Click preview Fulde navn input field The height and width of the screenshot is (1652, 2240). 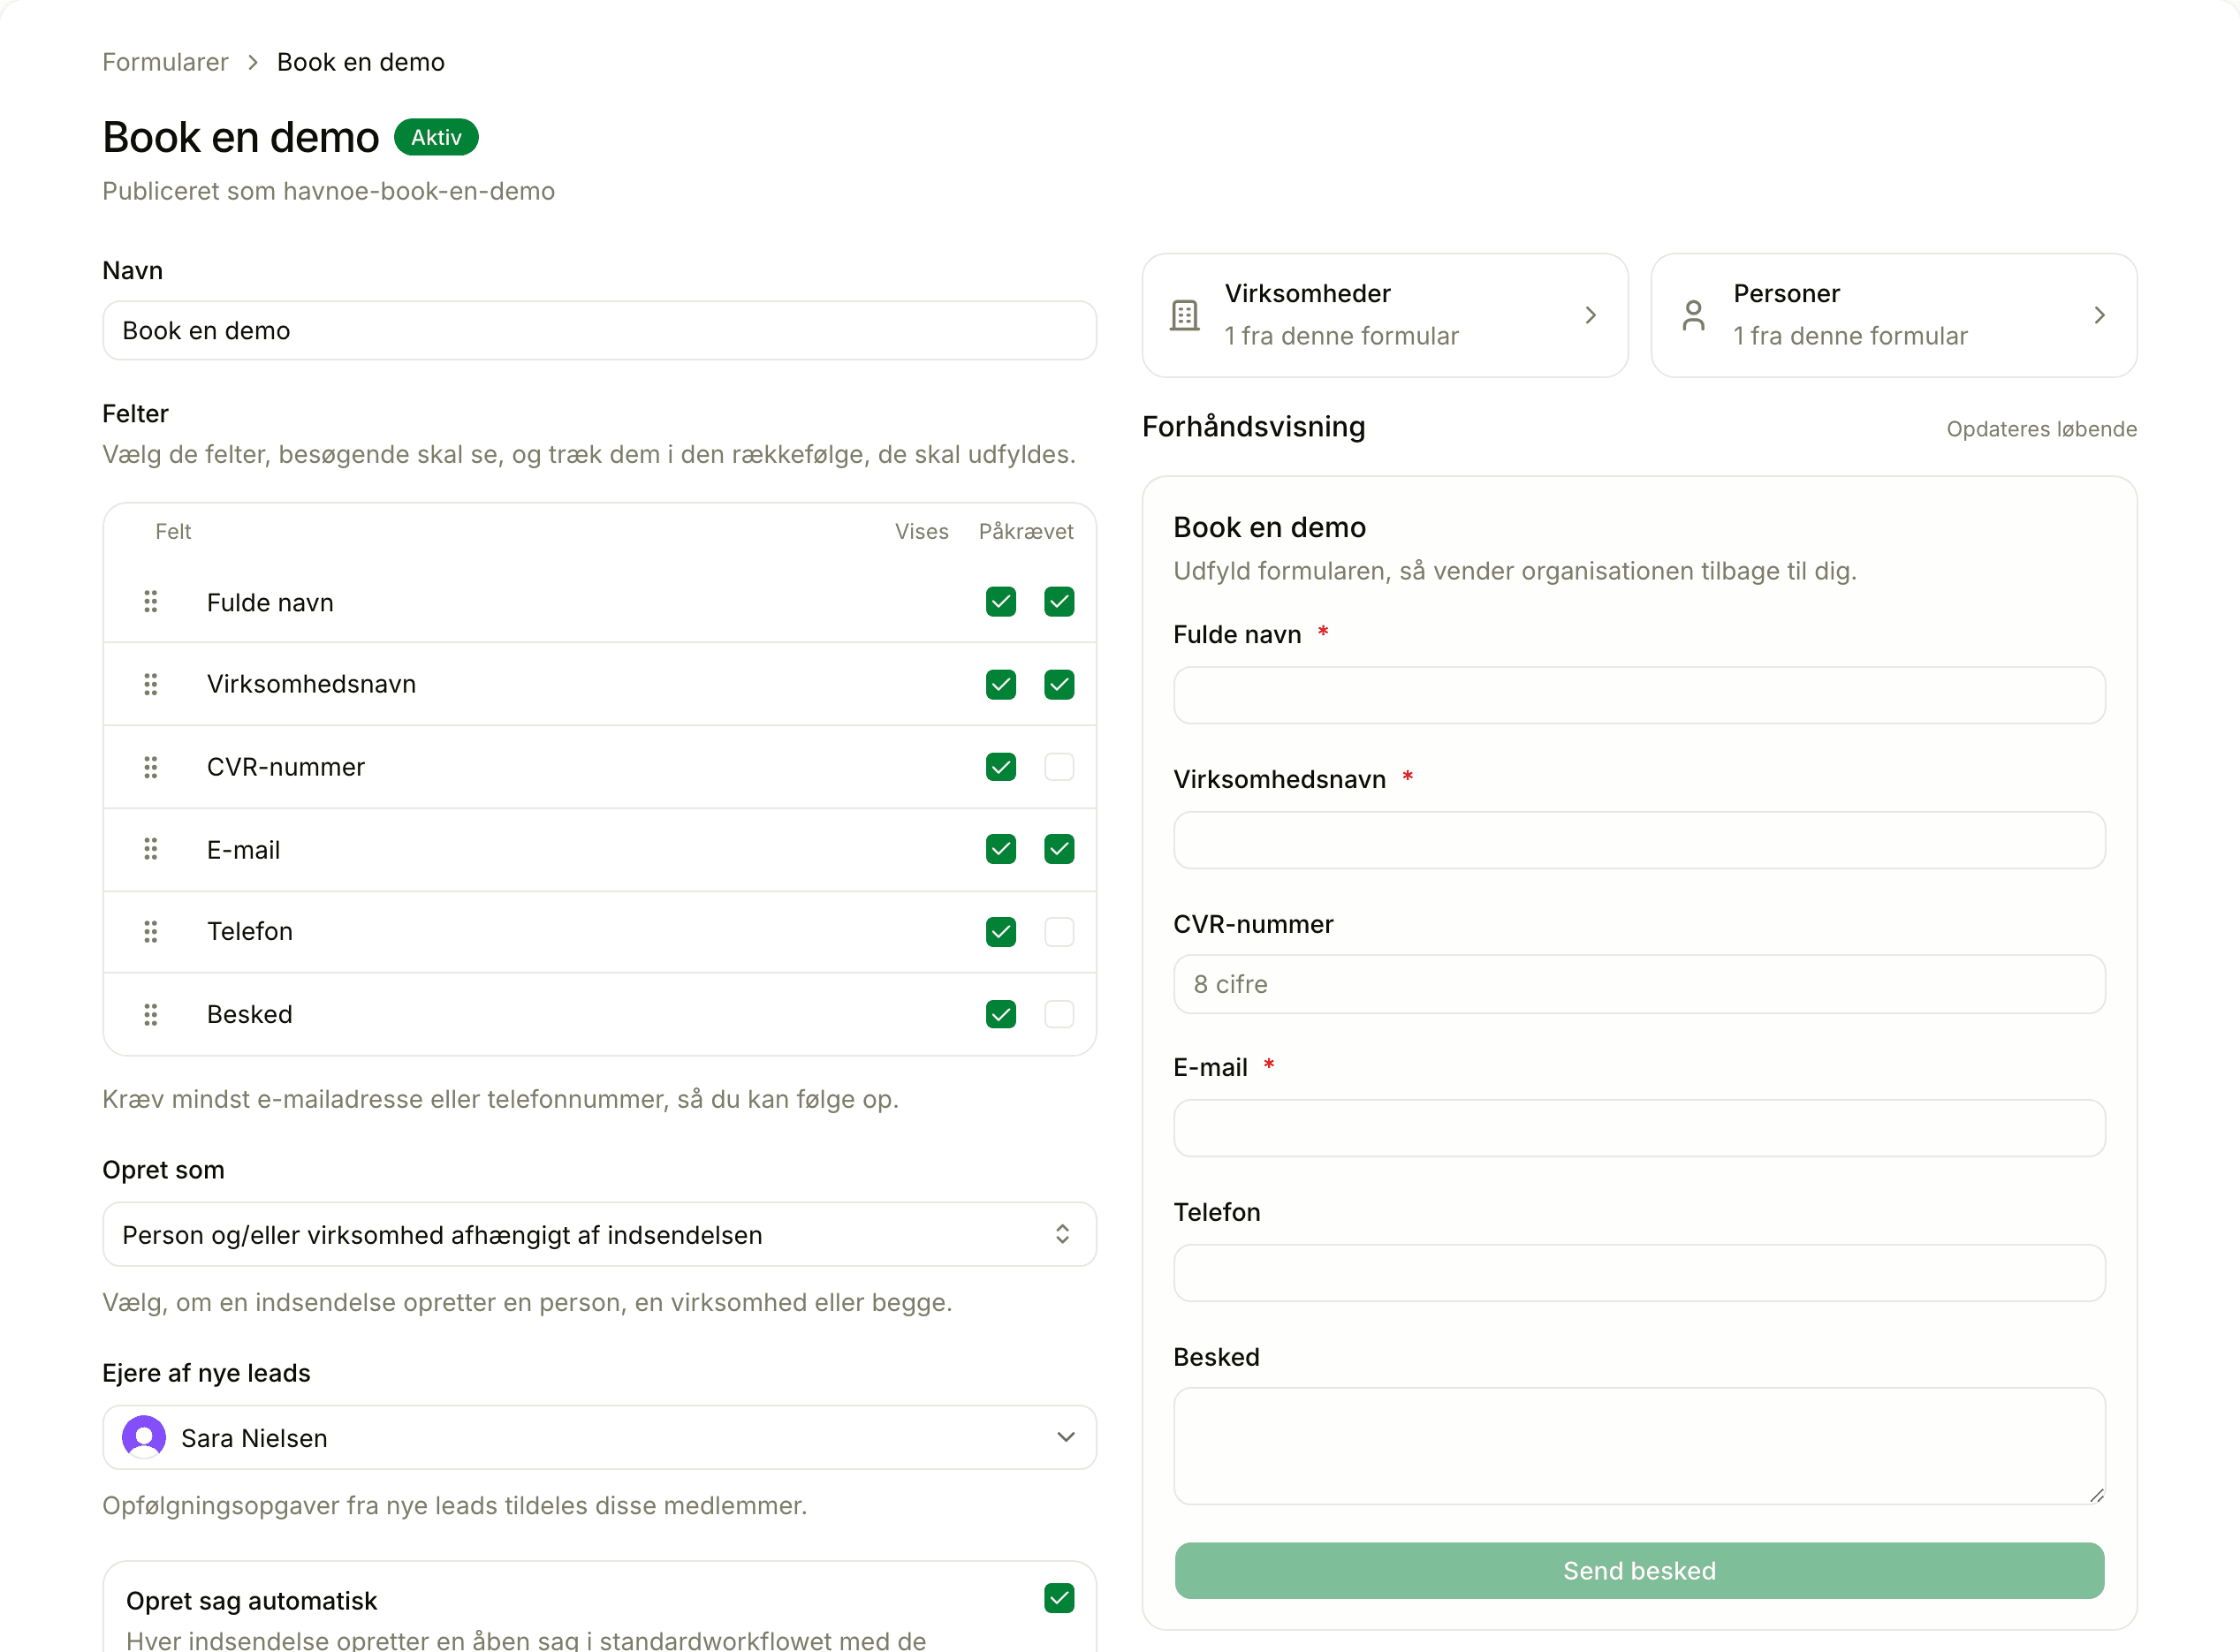pos(1639,695)
